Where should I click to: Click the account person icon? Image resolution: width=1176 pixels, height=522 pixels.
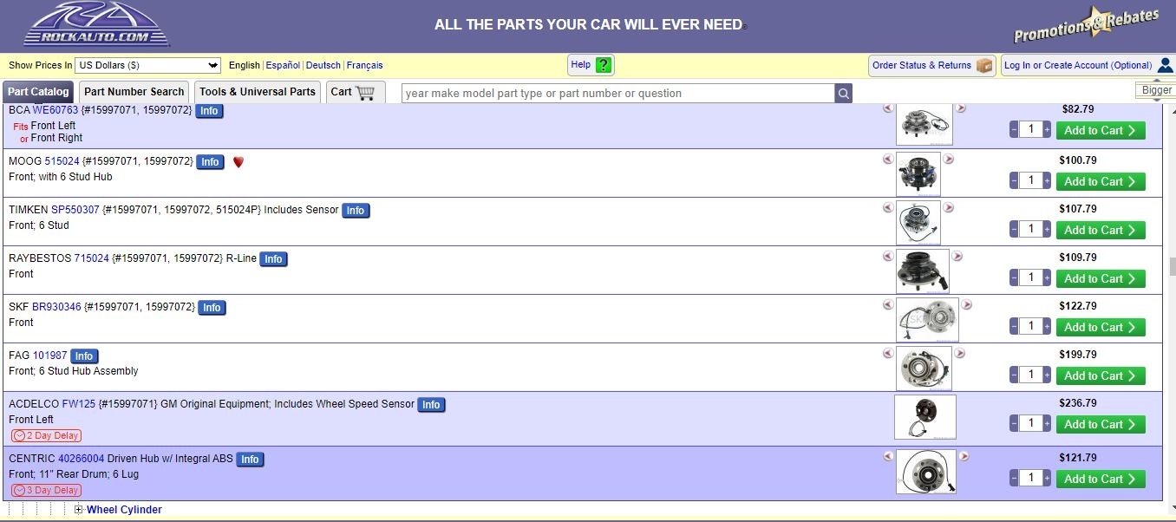(x=1166, y=65)
